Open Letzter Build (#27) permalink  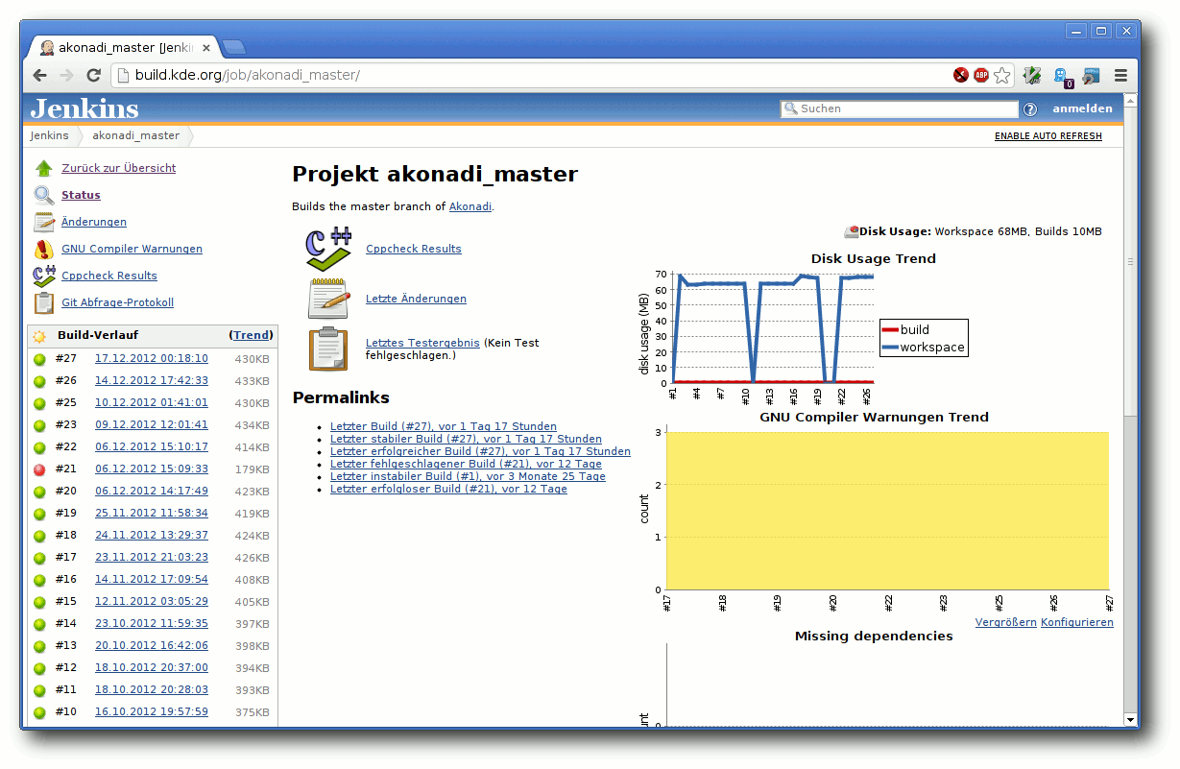(444, 426)
